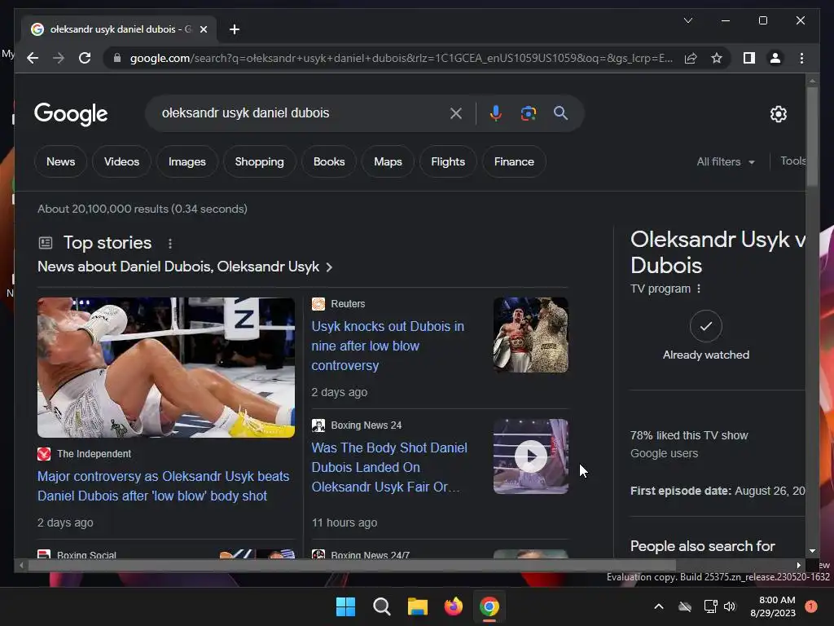Show hidden system tray icons

click(658, 606)
